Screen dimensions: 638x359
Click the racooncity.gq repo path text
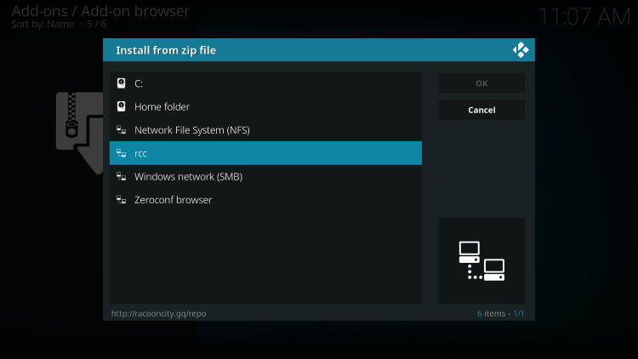159,313
